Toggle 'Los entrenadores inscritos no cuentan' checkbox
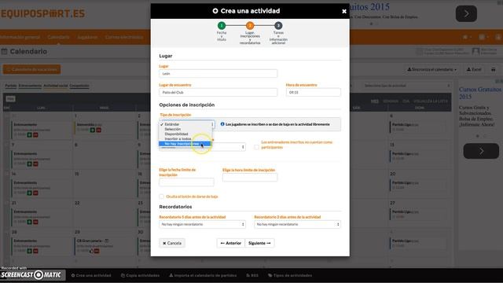Viewport: 503px width, 283px height. pyautogui.click(x=256, y=147)
